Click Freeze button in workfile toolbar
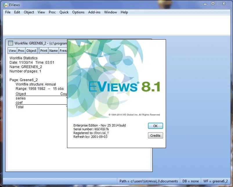This screenshot has height=187, width=233. tap(63, 51)
